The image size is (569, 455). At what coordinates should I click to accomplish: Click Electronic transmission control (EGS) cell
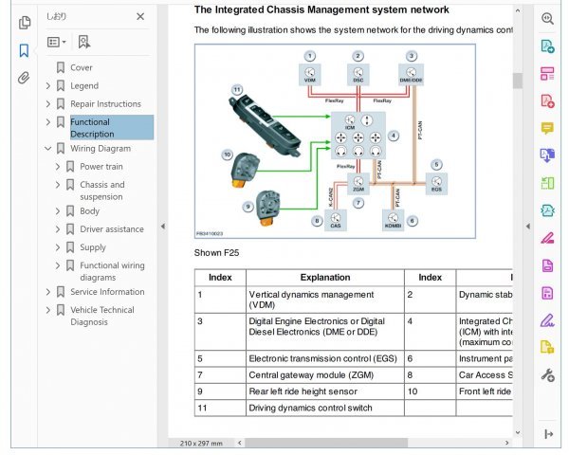(x=325, y=358)
